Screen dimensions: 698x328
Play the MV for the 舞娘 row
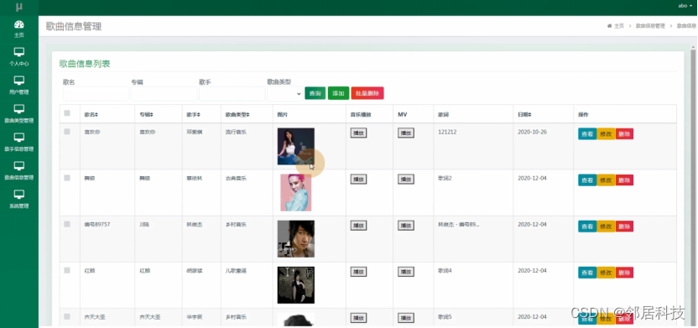pos(406,180)
